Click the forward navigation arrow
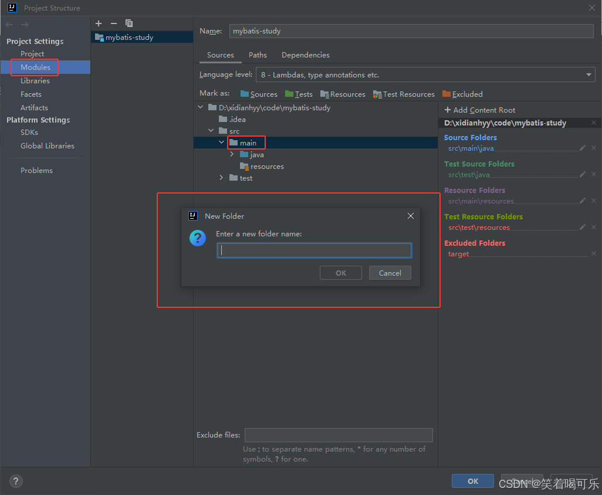Screen dimensions: 602x495 point(25,25)
